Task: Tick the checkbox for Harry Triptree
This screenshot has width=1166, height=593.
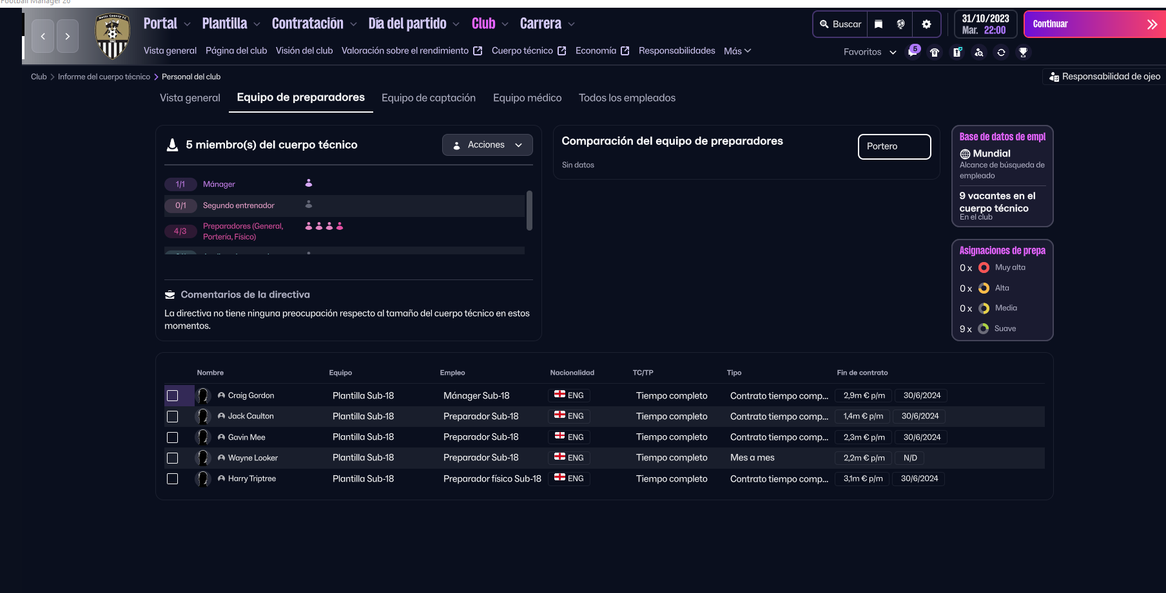Action: (172, 478)
